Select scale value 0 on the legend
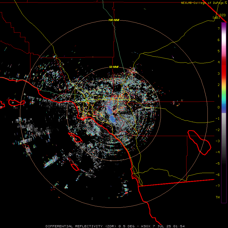 [x=219, y=107]
